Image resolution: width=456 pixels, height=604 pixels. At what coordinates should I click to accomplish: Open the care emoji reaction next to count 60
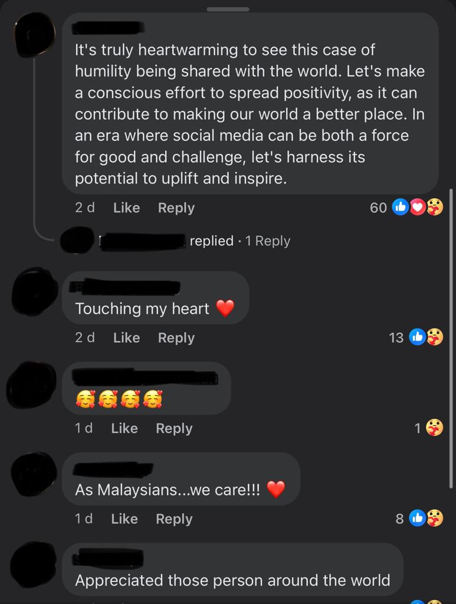(435, 207)
